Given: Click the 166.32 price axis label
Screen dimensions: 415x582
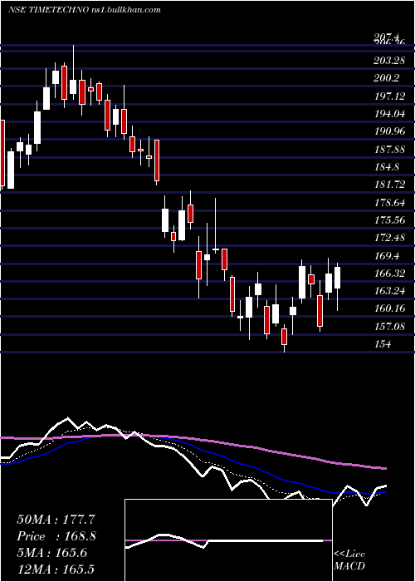Looking at the screenshot, I should pos(389,274).
